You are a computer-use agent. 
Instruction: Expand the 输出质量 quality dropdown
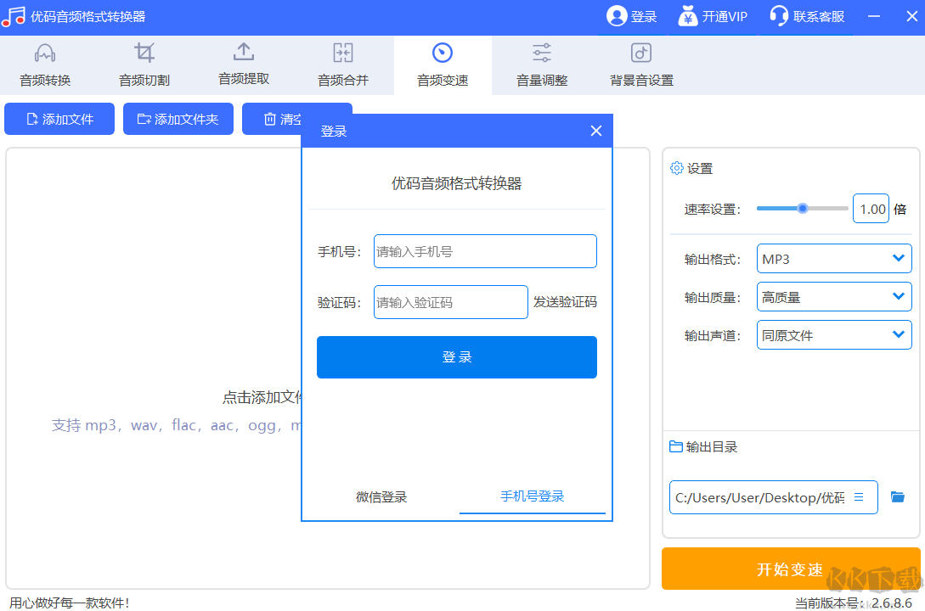click(x=833, y=295)
